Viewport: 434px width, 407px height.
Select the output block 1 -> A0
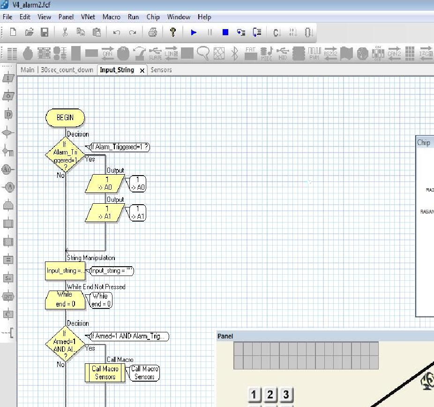pos(105,184)
